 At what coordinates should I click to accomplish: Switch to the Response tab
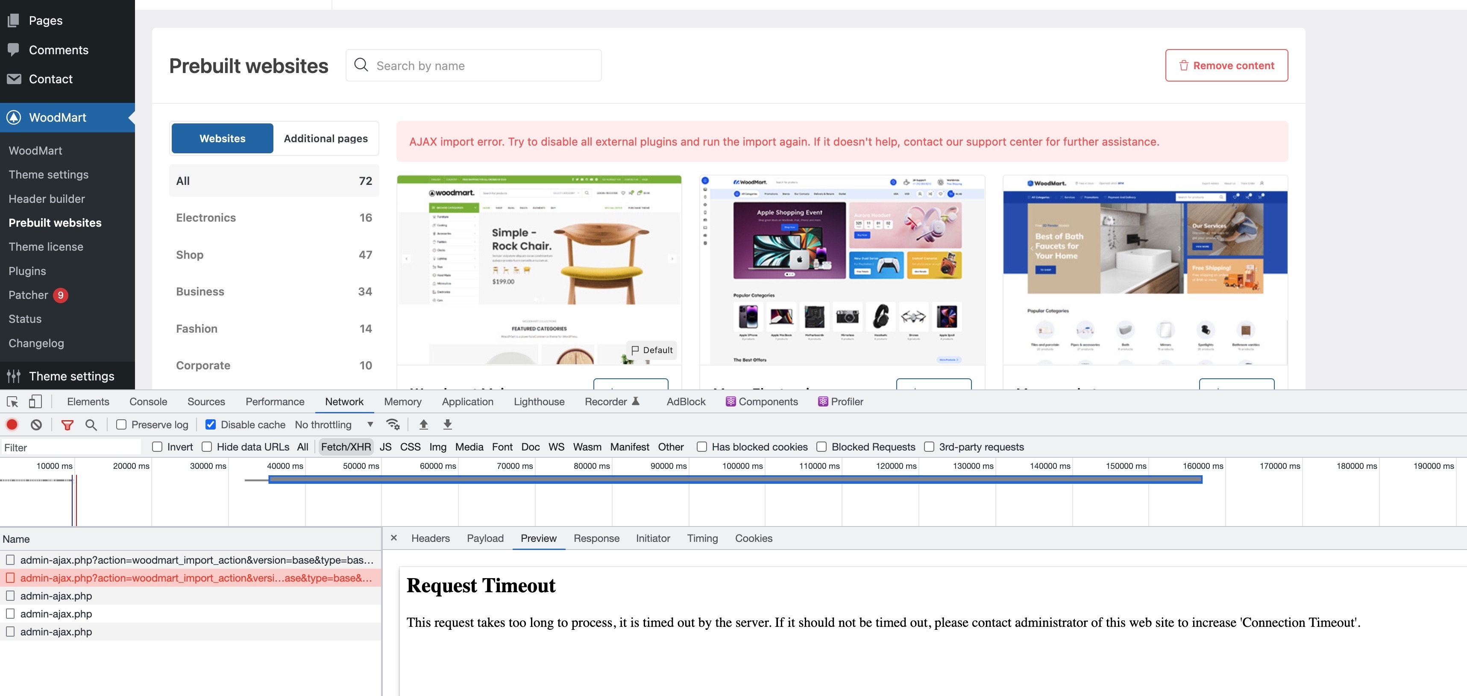tap(596, 538)
